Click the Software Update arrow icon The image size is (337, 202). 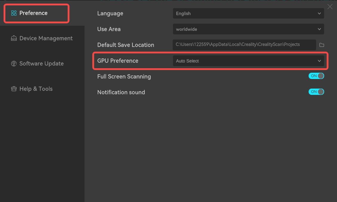tap(14, 63)
